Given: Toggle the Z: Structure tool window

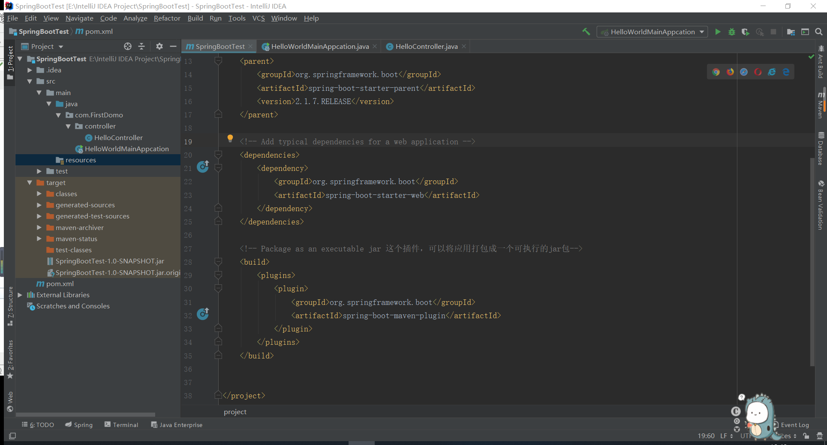Looking at the screenshot, I should 10,306.
